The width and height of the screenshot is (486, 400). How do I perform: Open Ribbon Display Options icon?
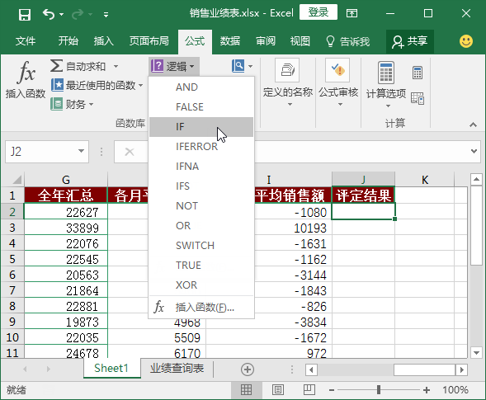[352, 13]
